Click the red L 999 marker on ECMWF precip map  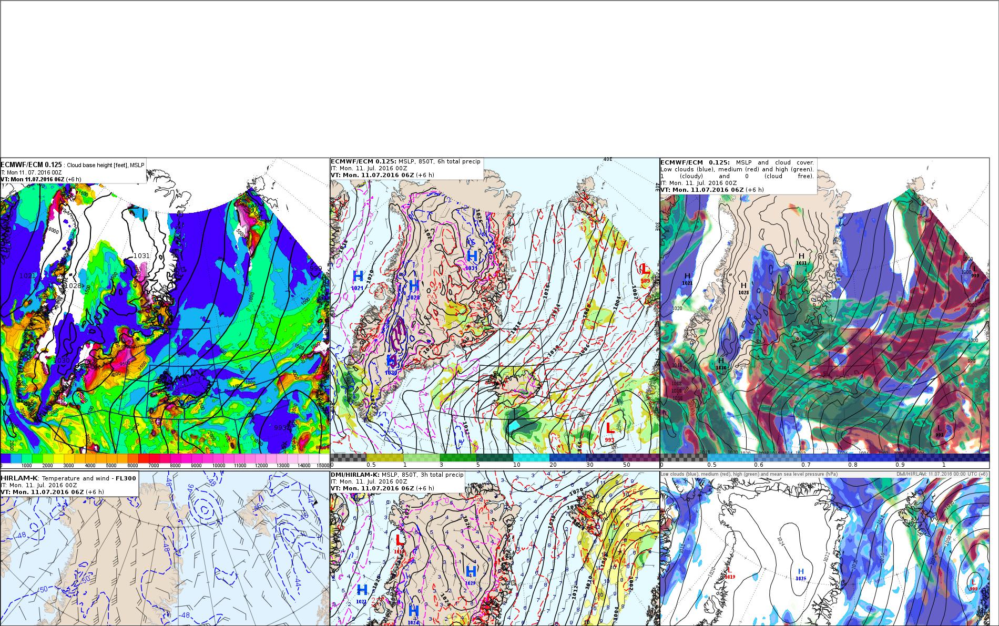646,273
